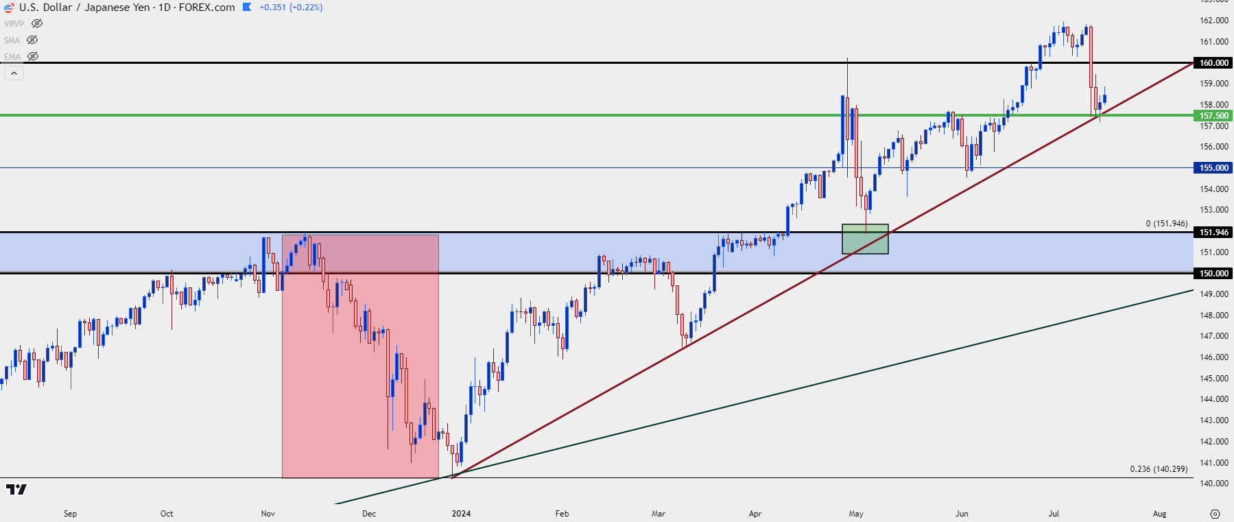The image size is (1234, 522).
Task: Click the Dec date on time axis
Action: (x=369, y=513)
